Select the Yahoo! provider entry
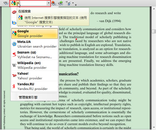The image size is (156, 130). [x=35, y=76]
